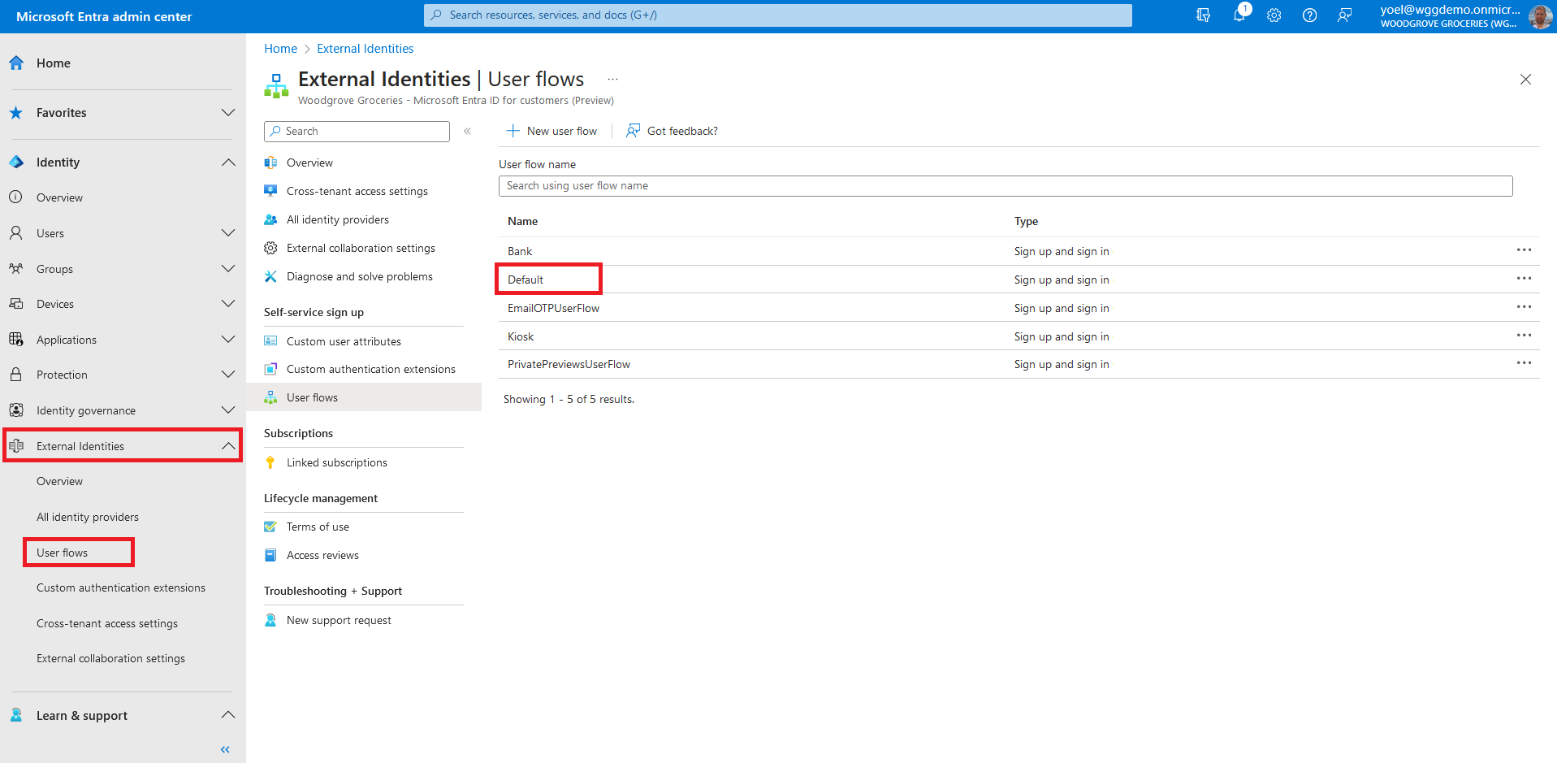Open the account profile avatar
This screenshot has width=1557, height=763.
1539,16
